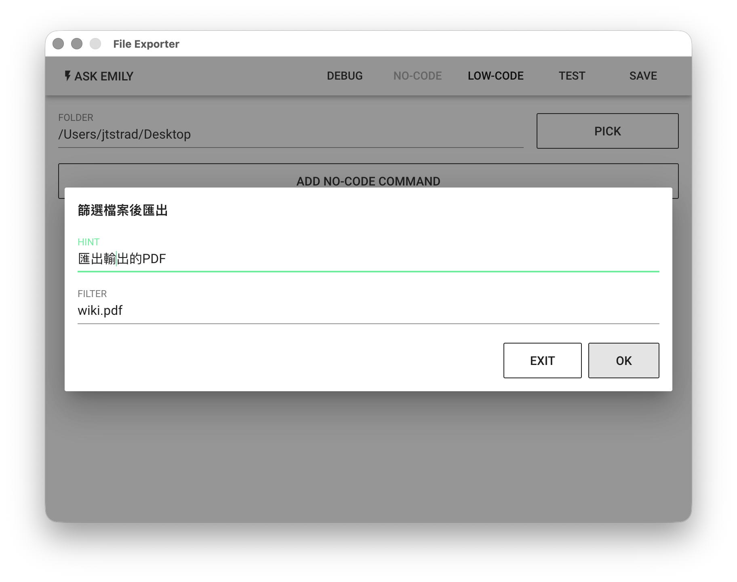
Task: Click into the HINT text field
Action: 368,259
